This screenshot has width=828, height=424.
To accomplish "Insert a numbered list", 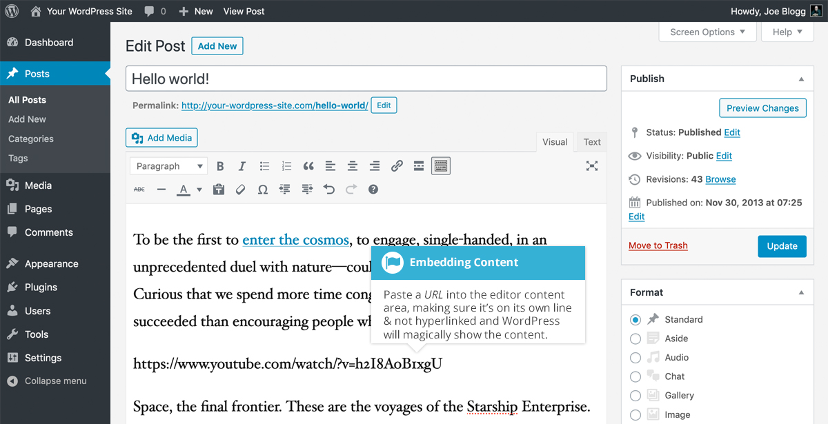I will [x=286, y=166].
